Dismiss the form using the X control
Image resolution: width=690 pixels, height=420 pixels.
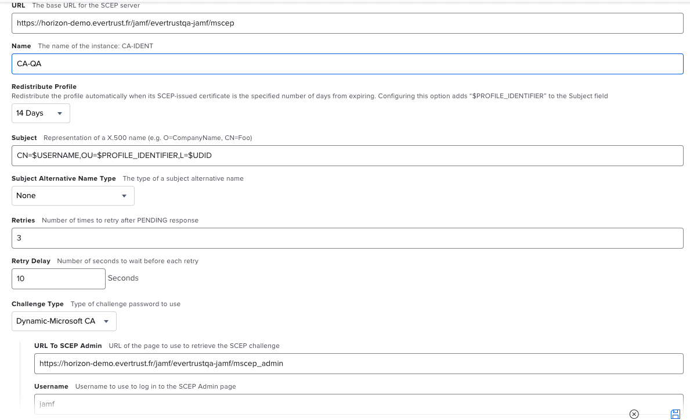tap(634, 414)
